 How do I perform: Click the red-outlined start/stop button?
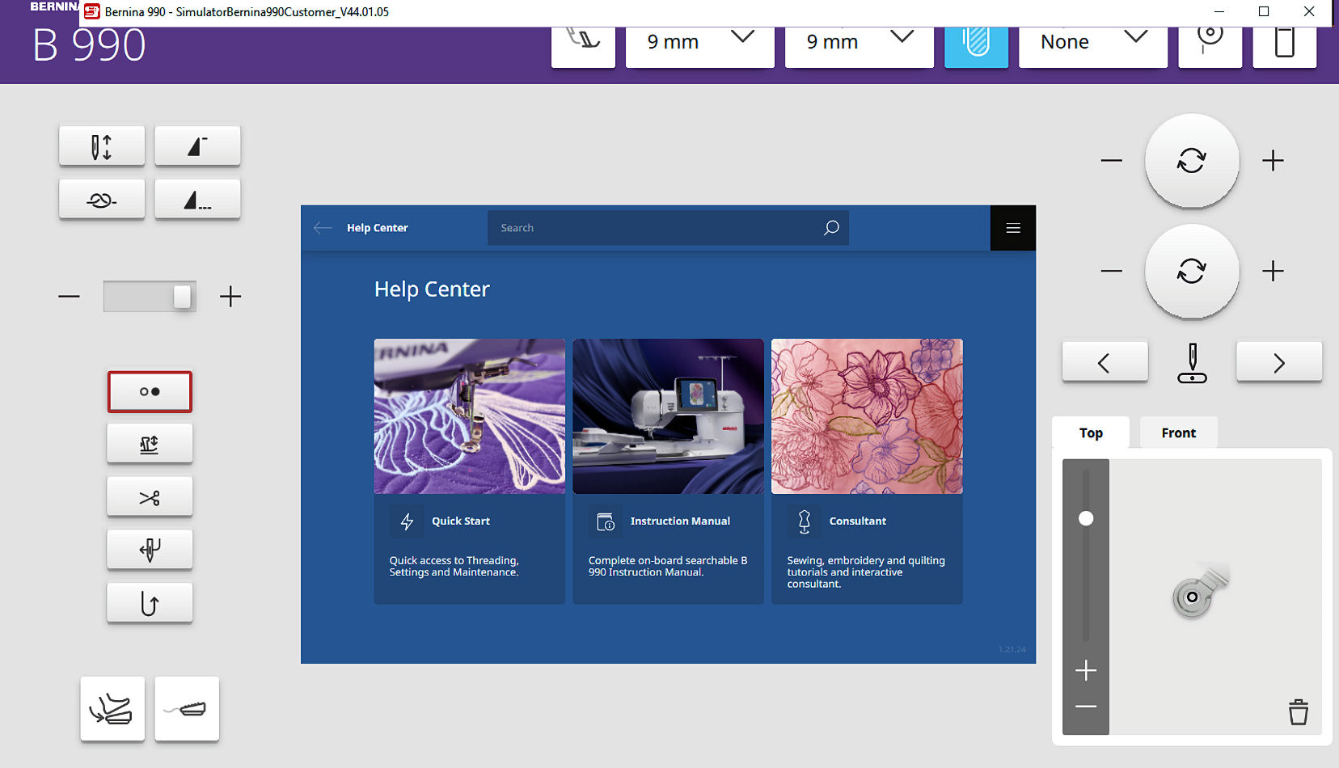[150, 392]
